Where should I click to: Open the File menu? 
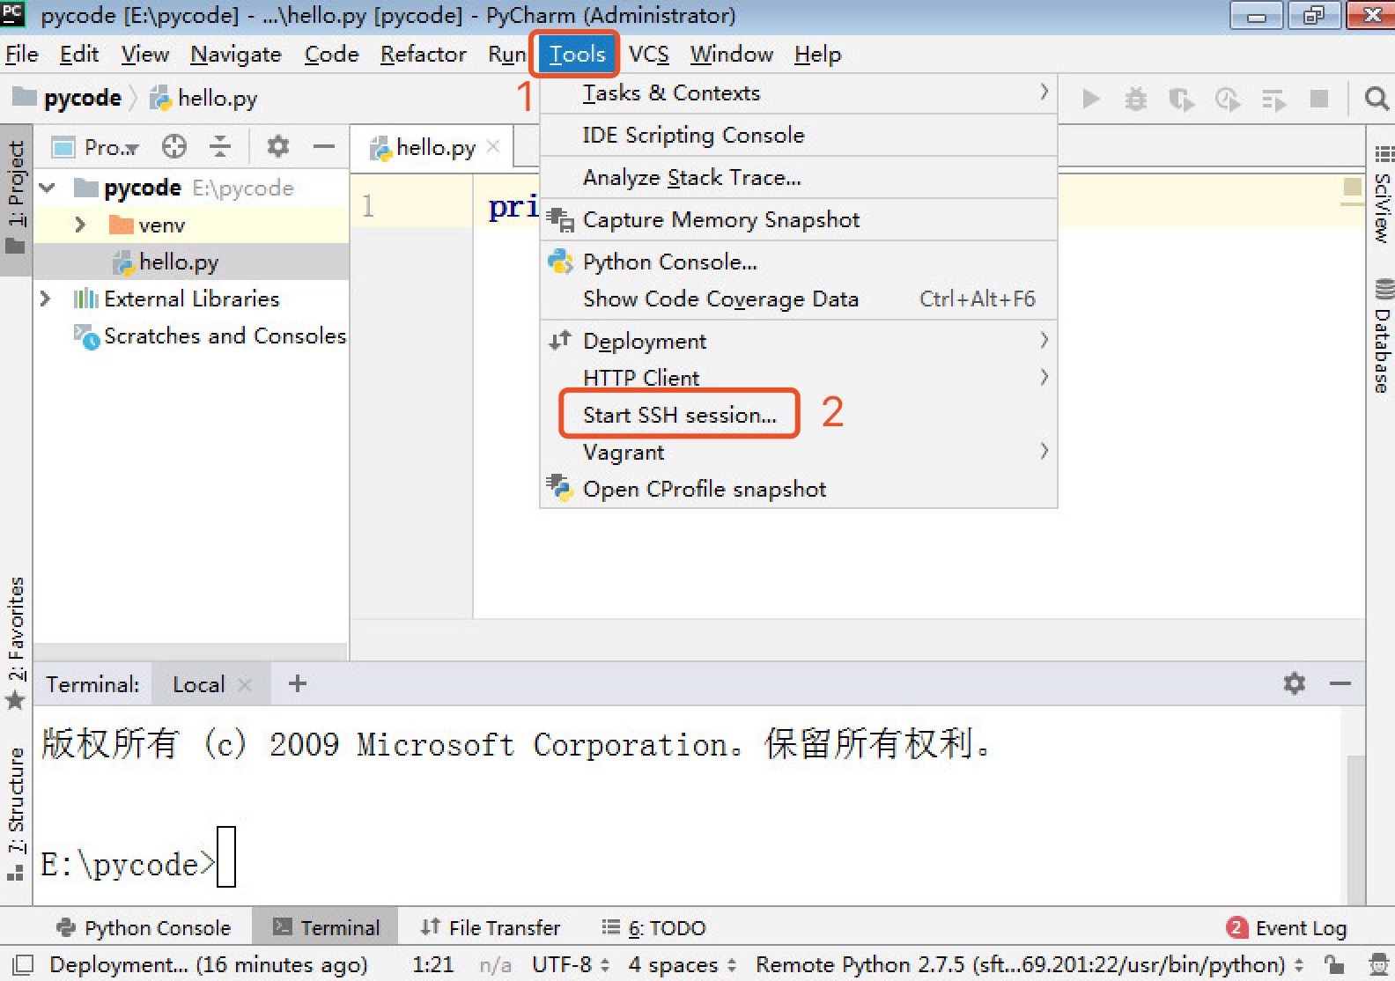pos(22,55)
